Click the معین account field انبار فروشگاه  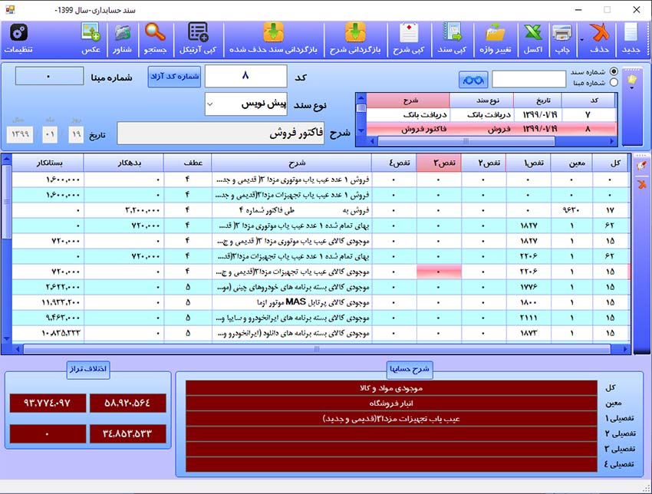(391, 403)
